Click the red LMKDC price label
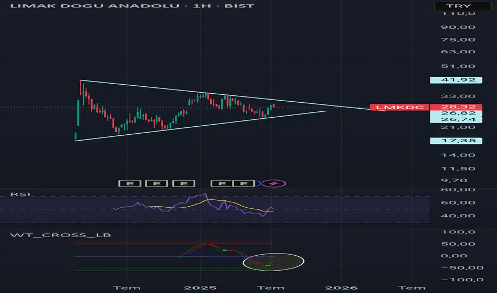 pyautogui.click(x=400, y=107)
